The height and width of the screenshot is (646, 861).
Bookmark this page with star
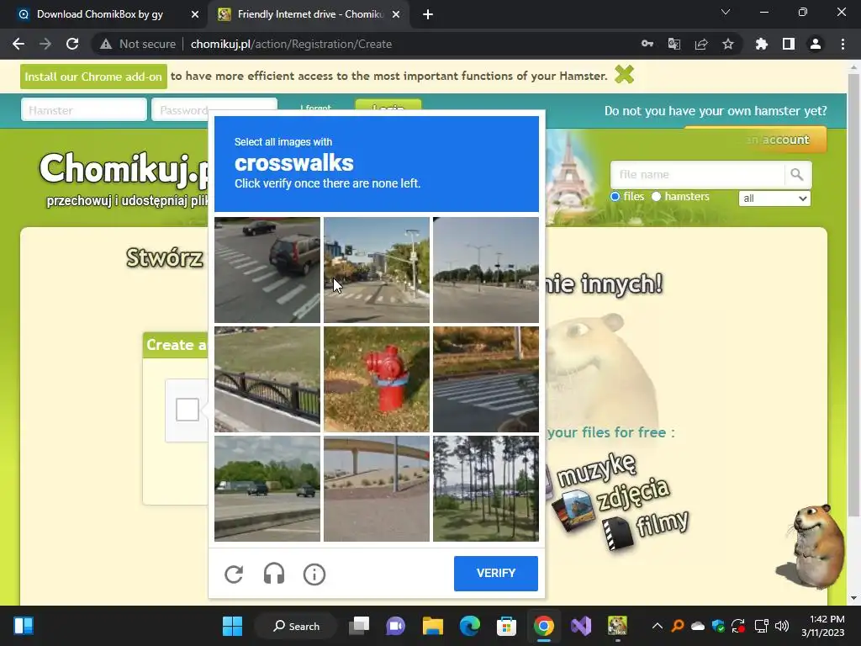pos(728,44)
